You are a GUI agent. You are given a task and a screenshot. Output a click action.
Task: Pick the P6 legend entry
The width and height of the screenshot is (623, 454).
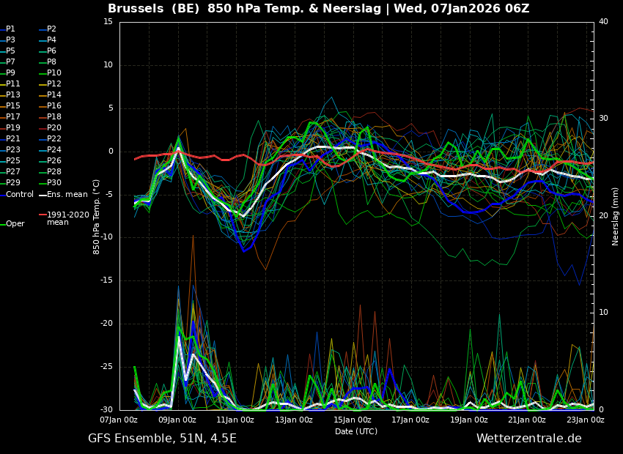(48, 51)
